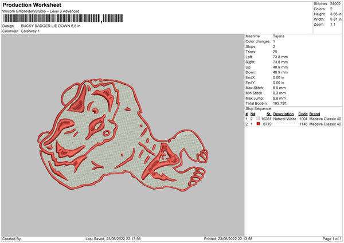Click the Down value 48.9 mm
The image size is (344, 243).
280,72
